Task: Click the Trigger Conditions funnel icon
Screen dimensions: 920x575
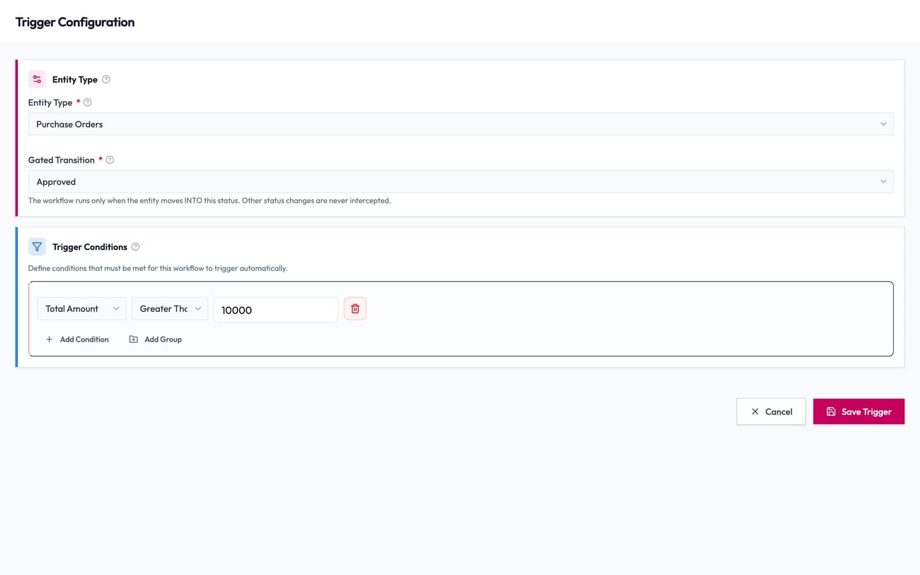Action: [x=37, y=247]
